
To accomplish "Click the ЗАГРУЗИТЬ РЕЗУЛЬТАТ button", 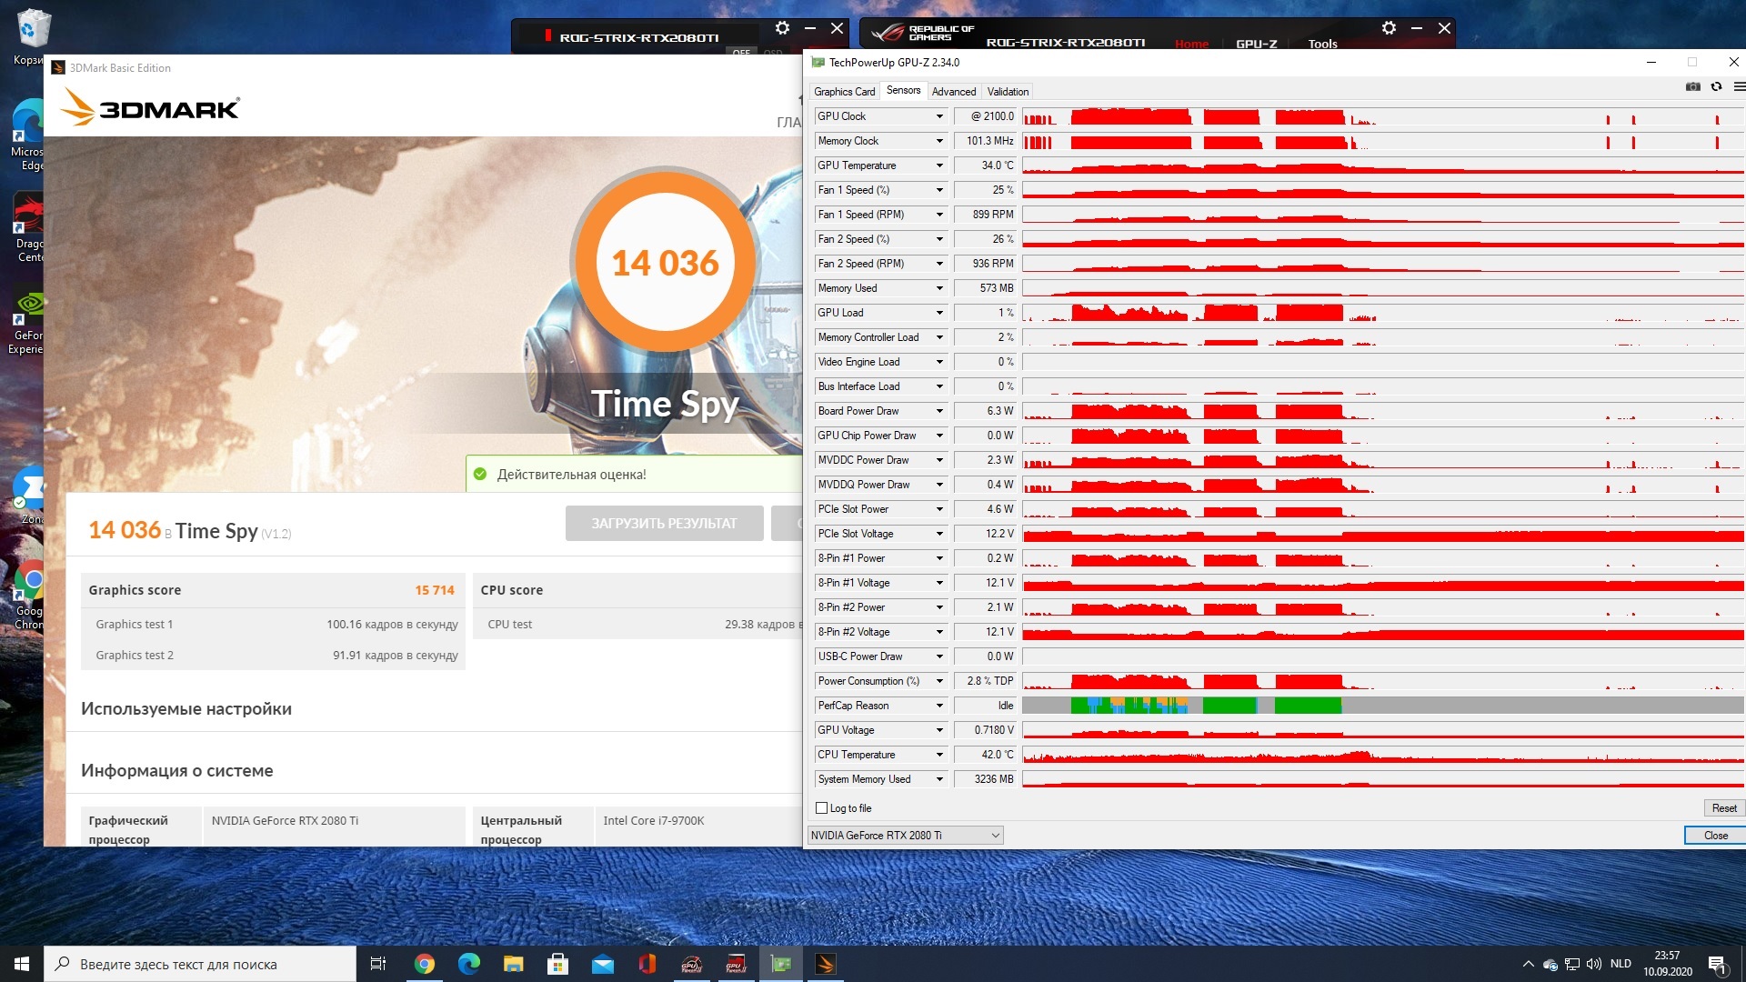I will tap(664, 524).
